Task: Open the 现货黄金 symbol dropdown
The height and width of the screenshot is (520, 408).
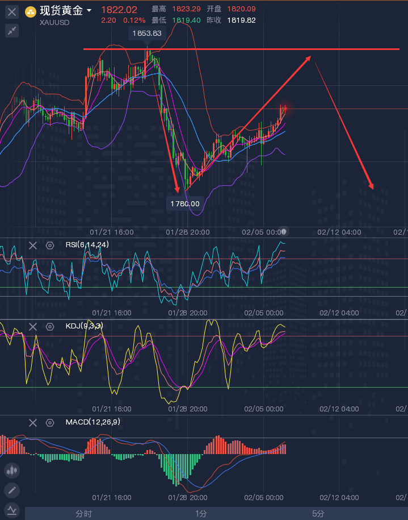Action: point(89,11)
